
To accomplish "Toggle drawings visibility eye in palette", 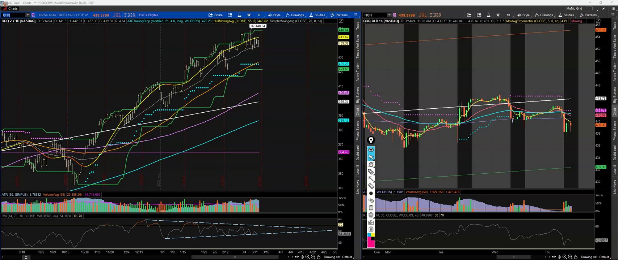I will 371,149.
